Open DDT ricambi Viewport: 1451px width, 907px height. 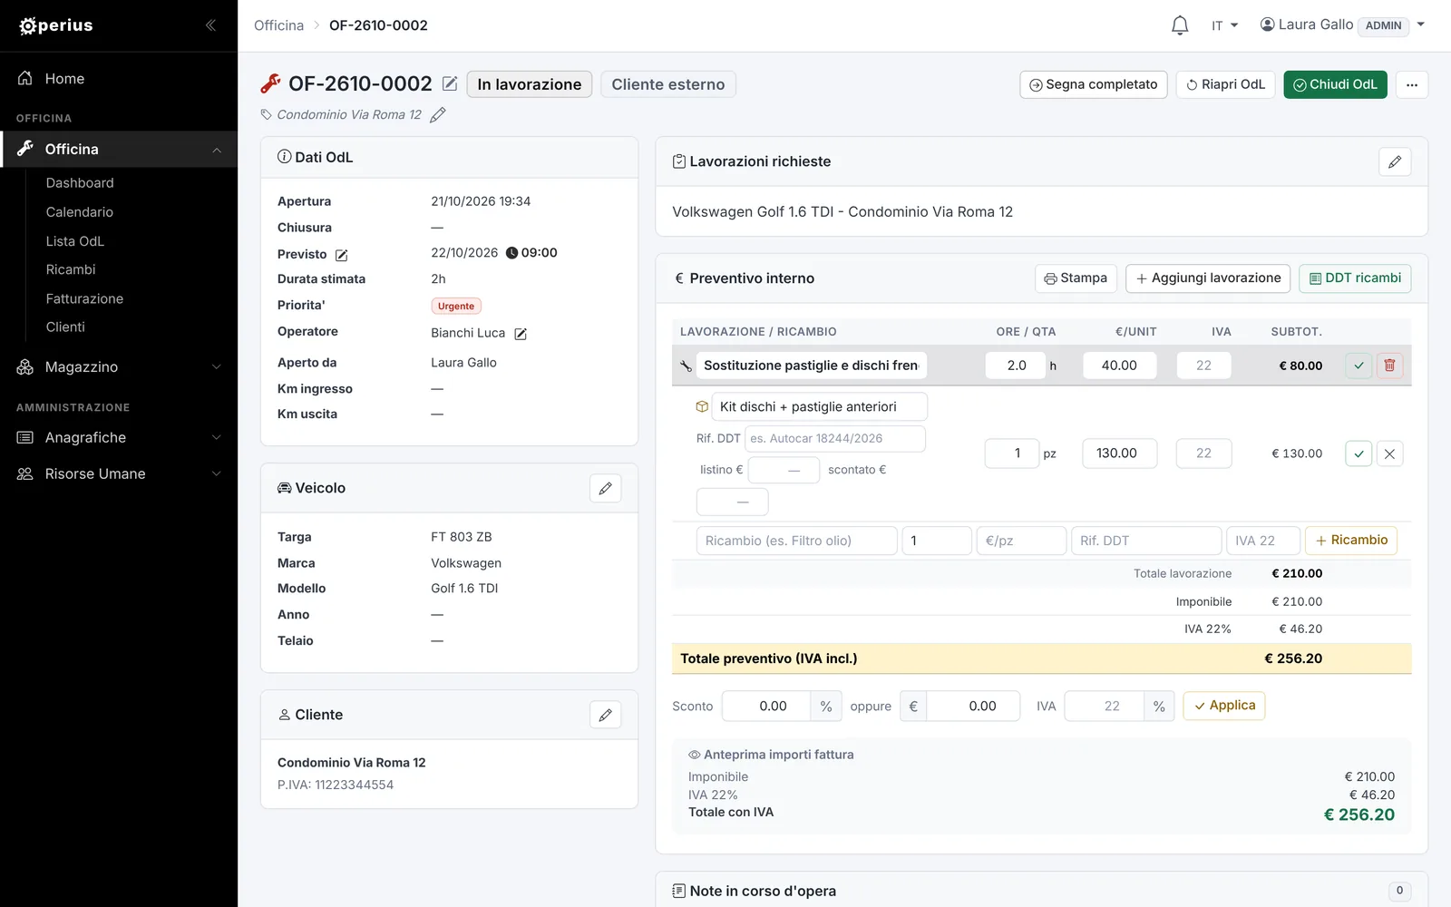tap(1355, 278)
